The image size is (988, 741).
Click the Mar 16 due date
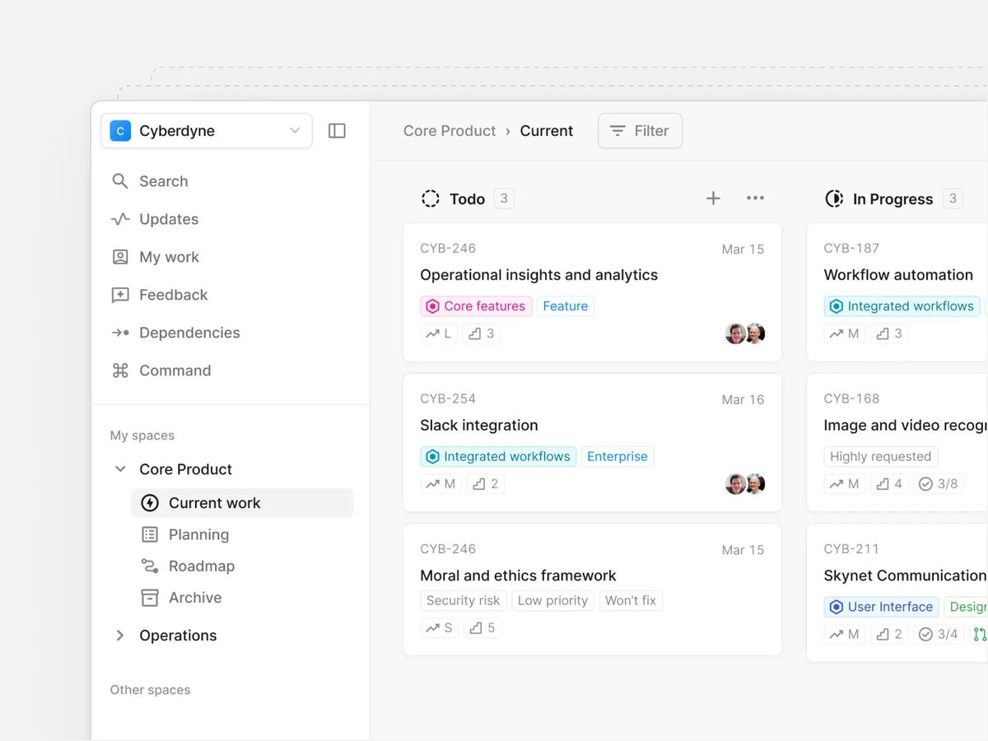[x=743, y=399]
